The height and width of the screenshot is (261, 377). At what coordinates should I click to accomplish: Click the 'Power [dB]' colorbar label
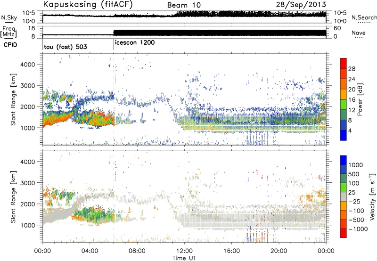click(360, 99)
